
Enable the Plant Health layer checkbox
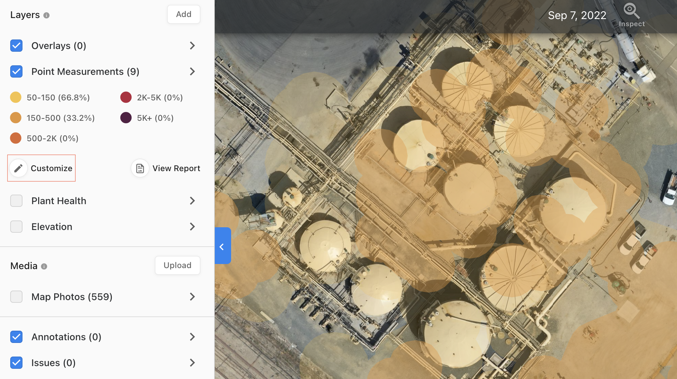(16, 201)
